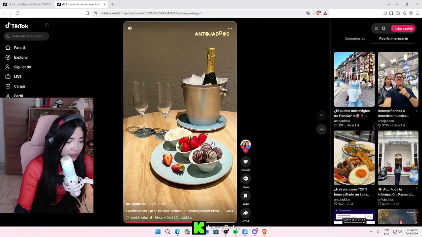The height and width of the screenshot is (237, 422).
Task: Click the get-app phone icon
Action: pyautogui.click(x=383, y=28)
